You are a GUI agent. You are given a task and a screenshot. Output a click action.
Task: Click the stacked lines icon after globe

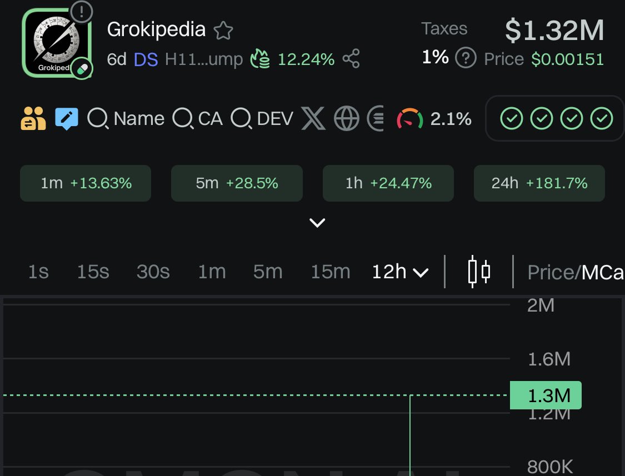point(376,118)
